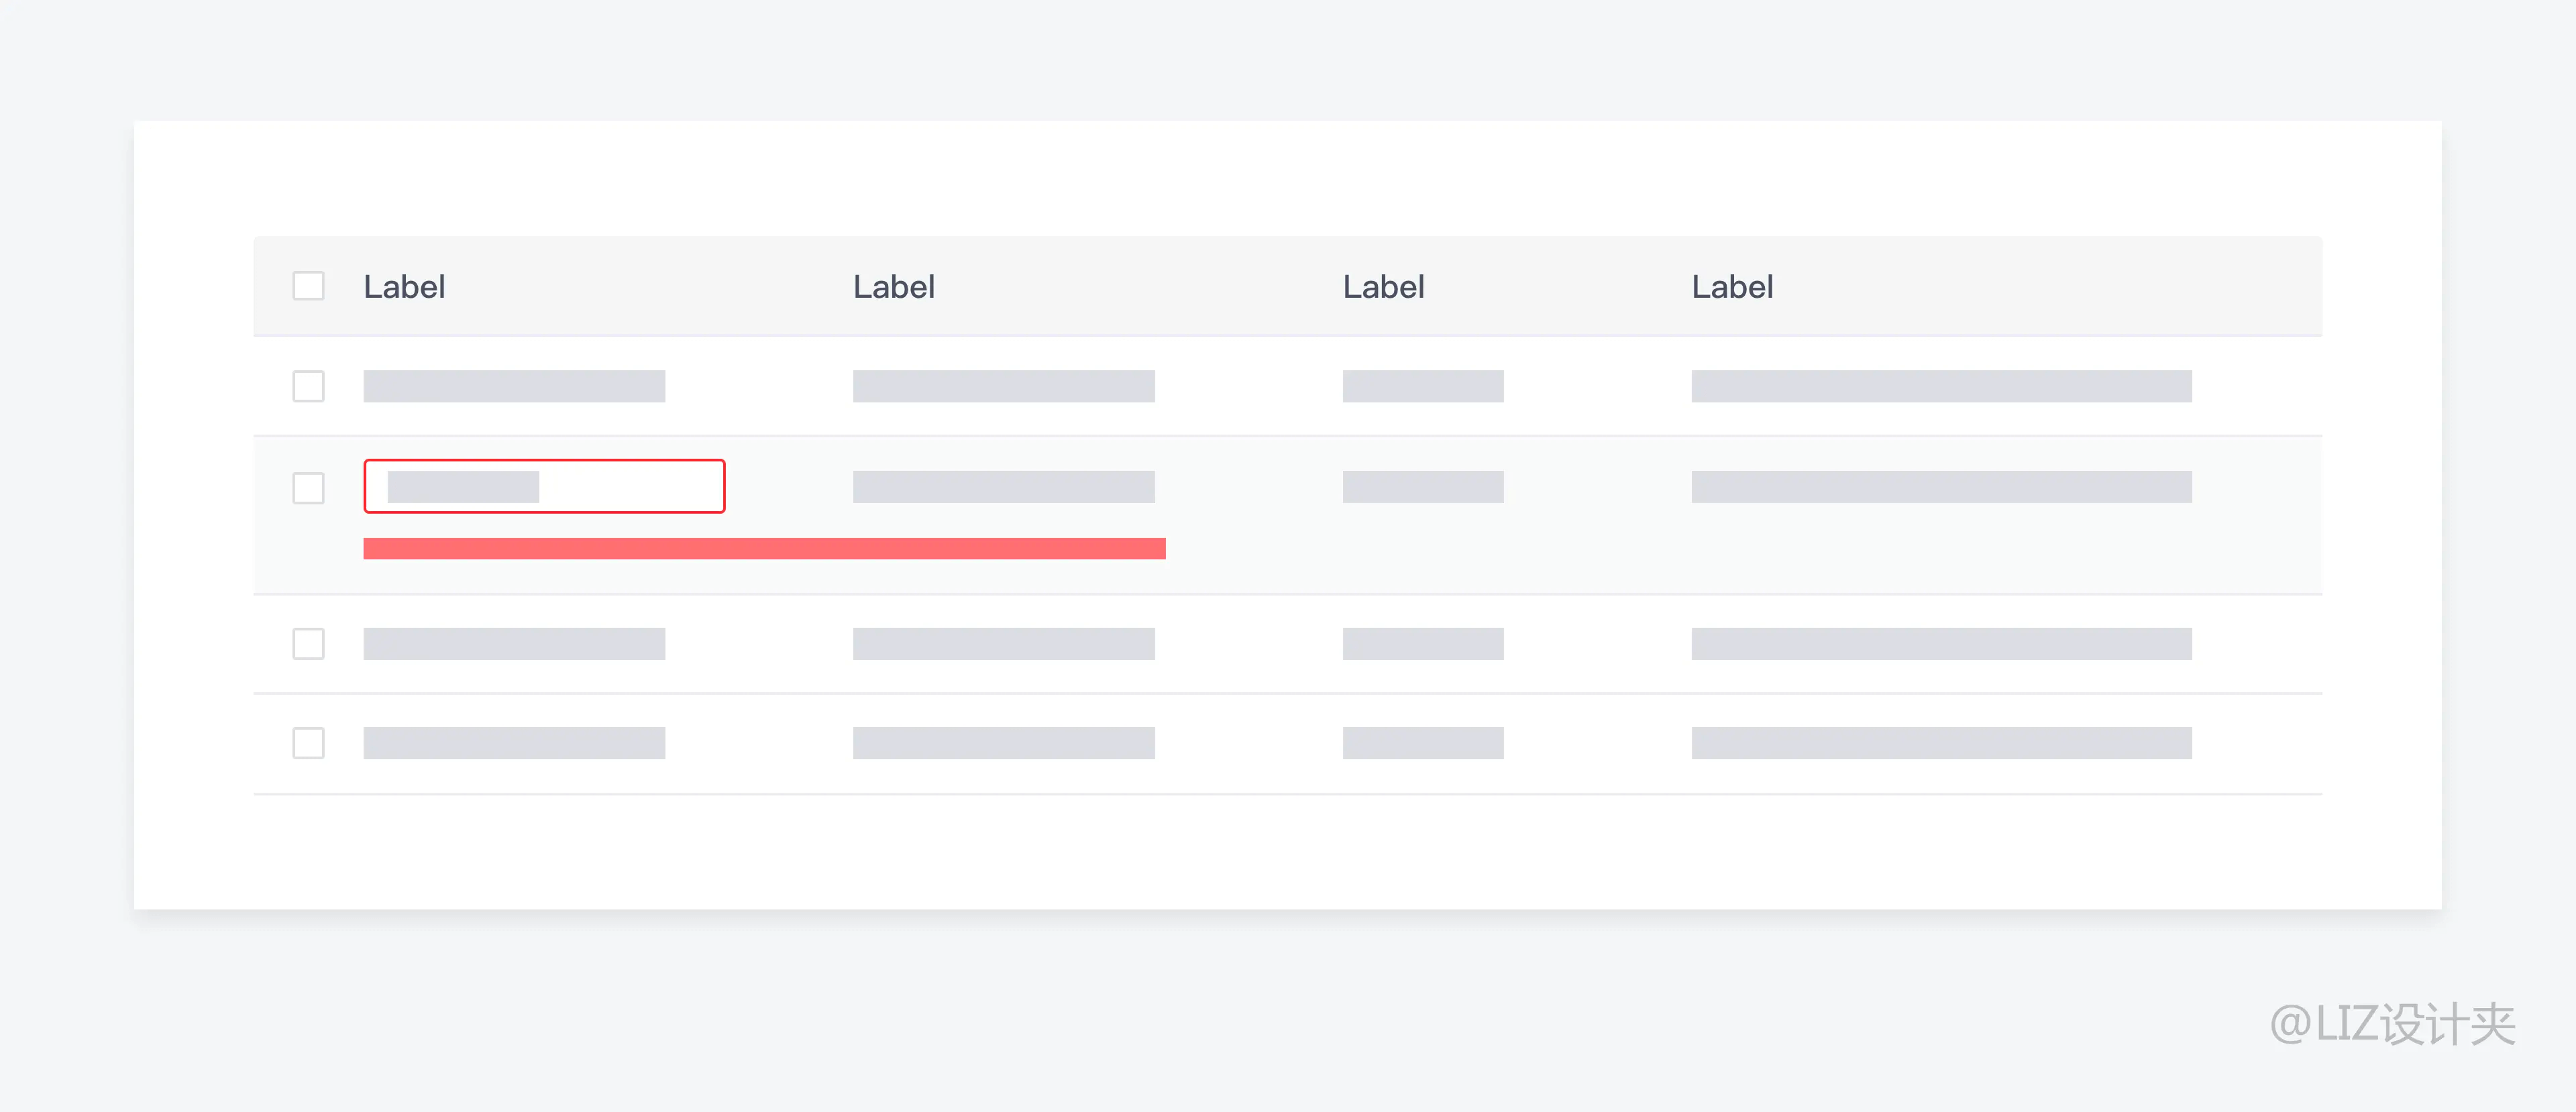Viewport: 2576px width, 1112px height.
Task: Toggle the third data row checkbox
Action: 308,644
